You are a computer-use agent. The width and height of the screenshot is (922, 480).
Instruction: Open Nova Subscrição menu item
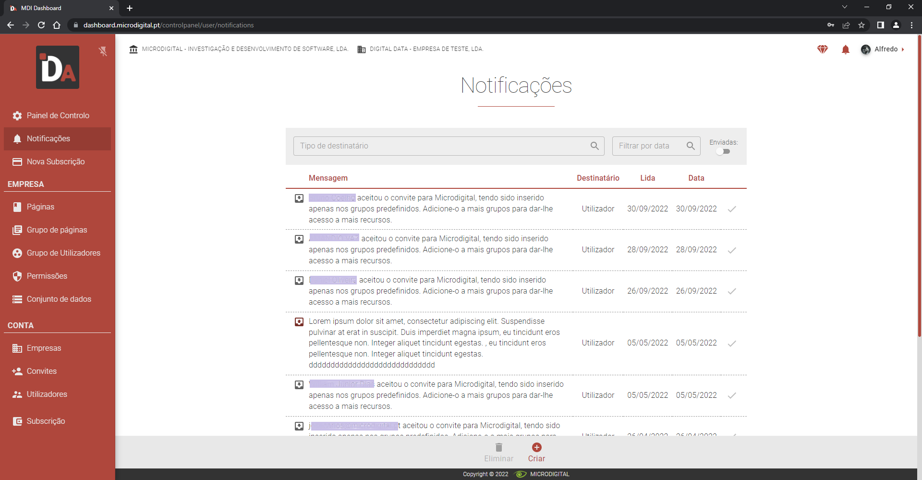pyautogui.click(x=58, y=161)
